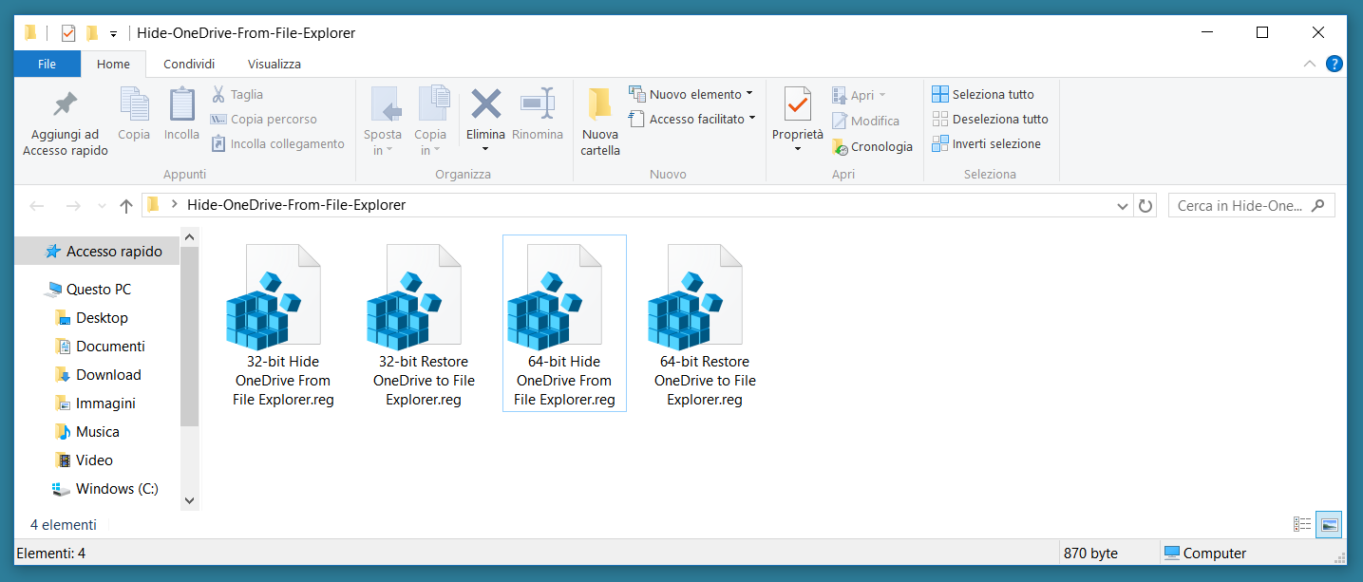Click sidebar scrollbar up arrow

(189, 237)
